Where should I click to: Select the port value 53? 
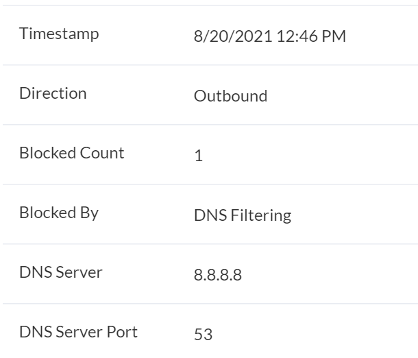click(x=203, y=335)
